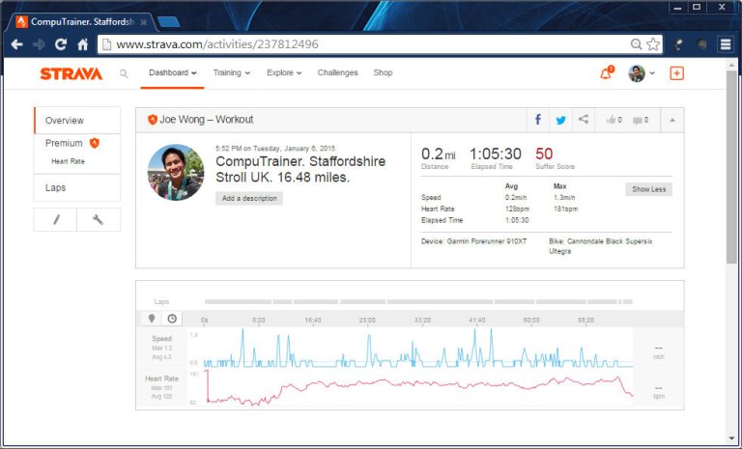Open the notifications bell

606,73
